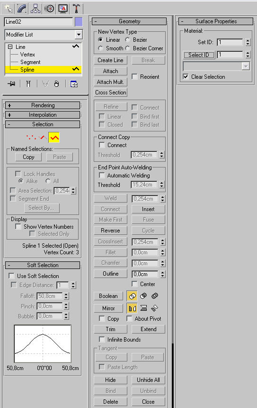Enable About Pivot checkbox
The image size is (257, 408).
click(129, 318)
